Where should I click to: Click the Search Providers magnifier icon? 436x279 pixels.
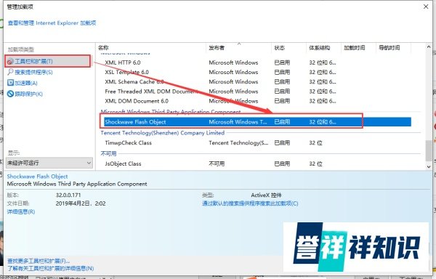tap(10, 72)
